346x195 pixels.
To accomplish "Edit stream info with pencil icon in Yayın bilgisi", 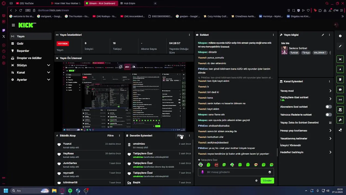I will pyautogui.click(x=323, y=35).
